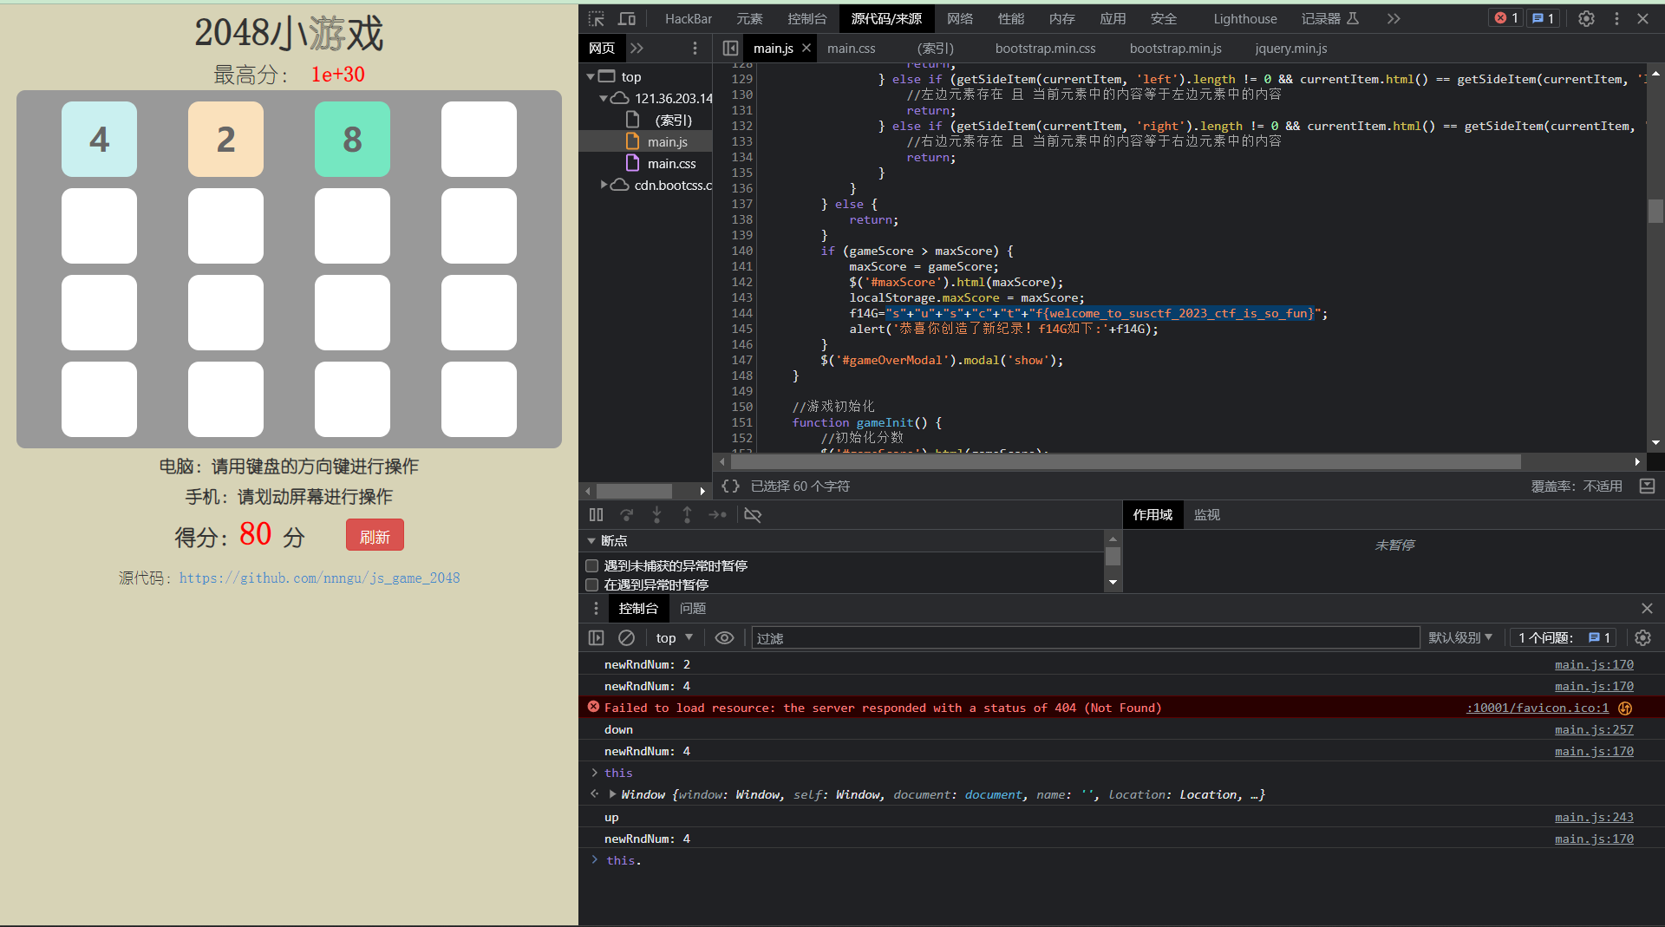Screen dimensions: 1665x927
Task: Click the console filter input field
Action: pyautogui.click(x=1084, y=638)
